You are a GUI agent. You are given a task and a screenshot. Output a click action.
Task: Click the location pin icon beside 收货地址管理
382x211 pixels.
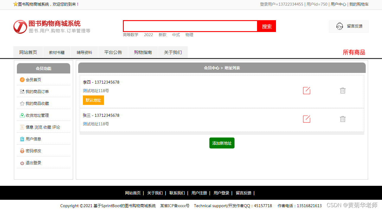22,115
